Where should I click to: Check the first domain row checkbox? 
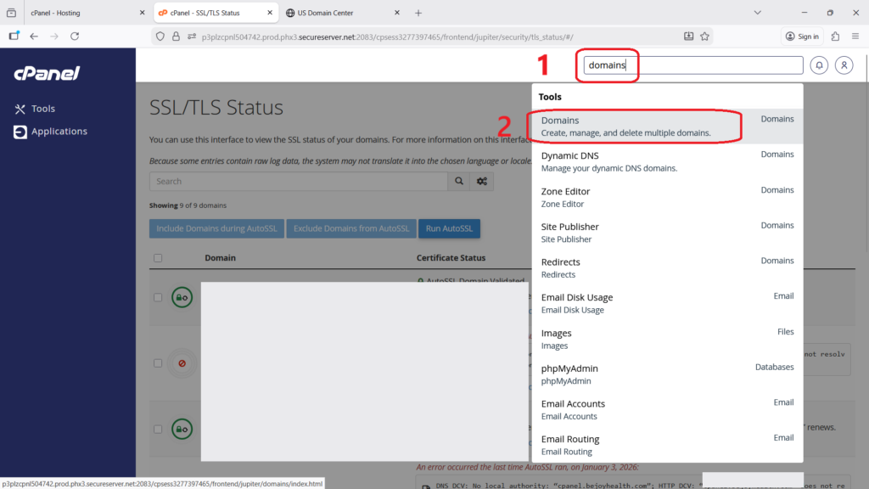click(x=158, y=297)
